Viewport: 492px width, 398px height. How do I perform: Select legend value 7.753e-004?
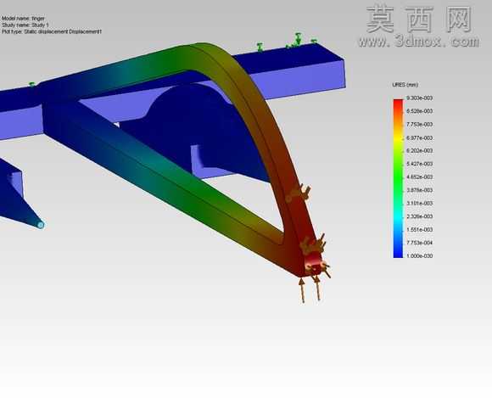[420, 243]
